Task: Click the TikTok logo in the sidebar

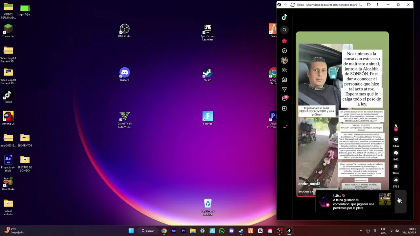Action: 284,17
